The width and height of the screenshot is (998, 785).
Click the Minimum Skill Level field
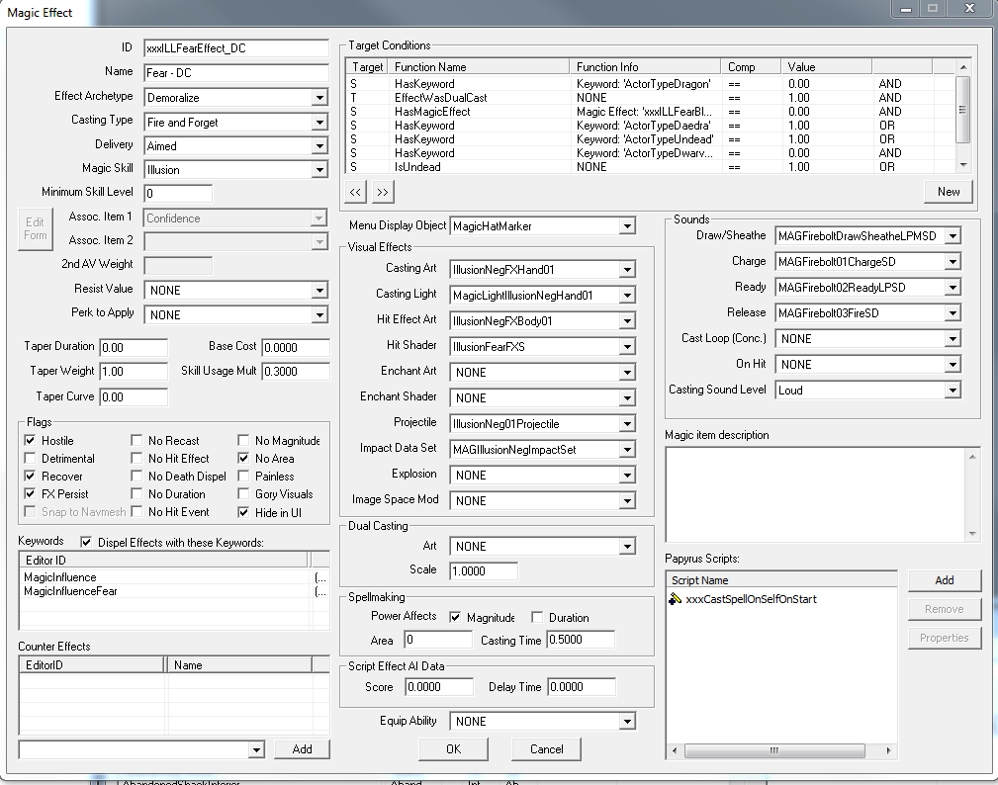(x=178, y=194)
